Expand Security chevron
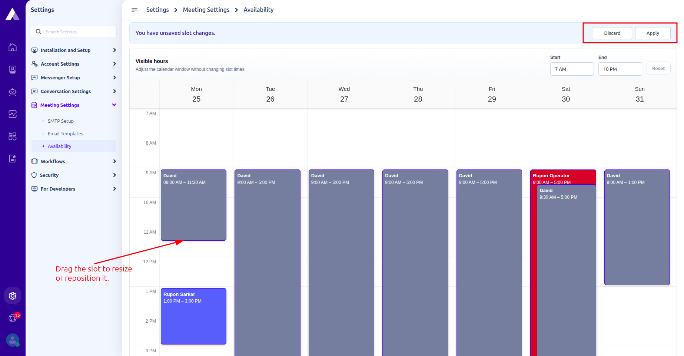 coord(114,175)
